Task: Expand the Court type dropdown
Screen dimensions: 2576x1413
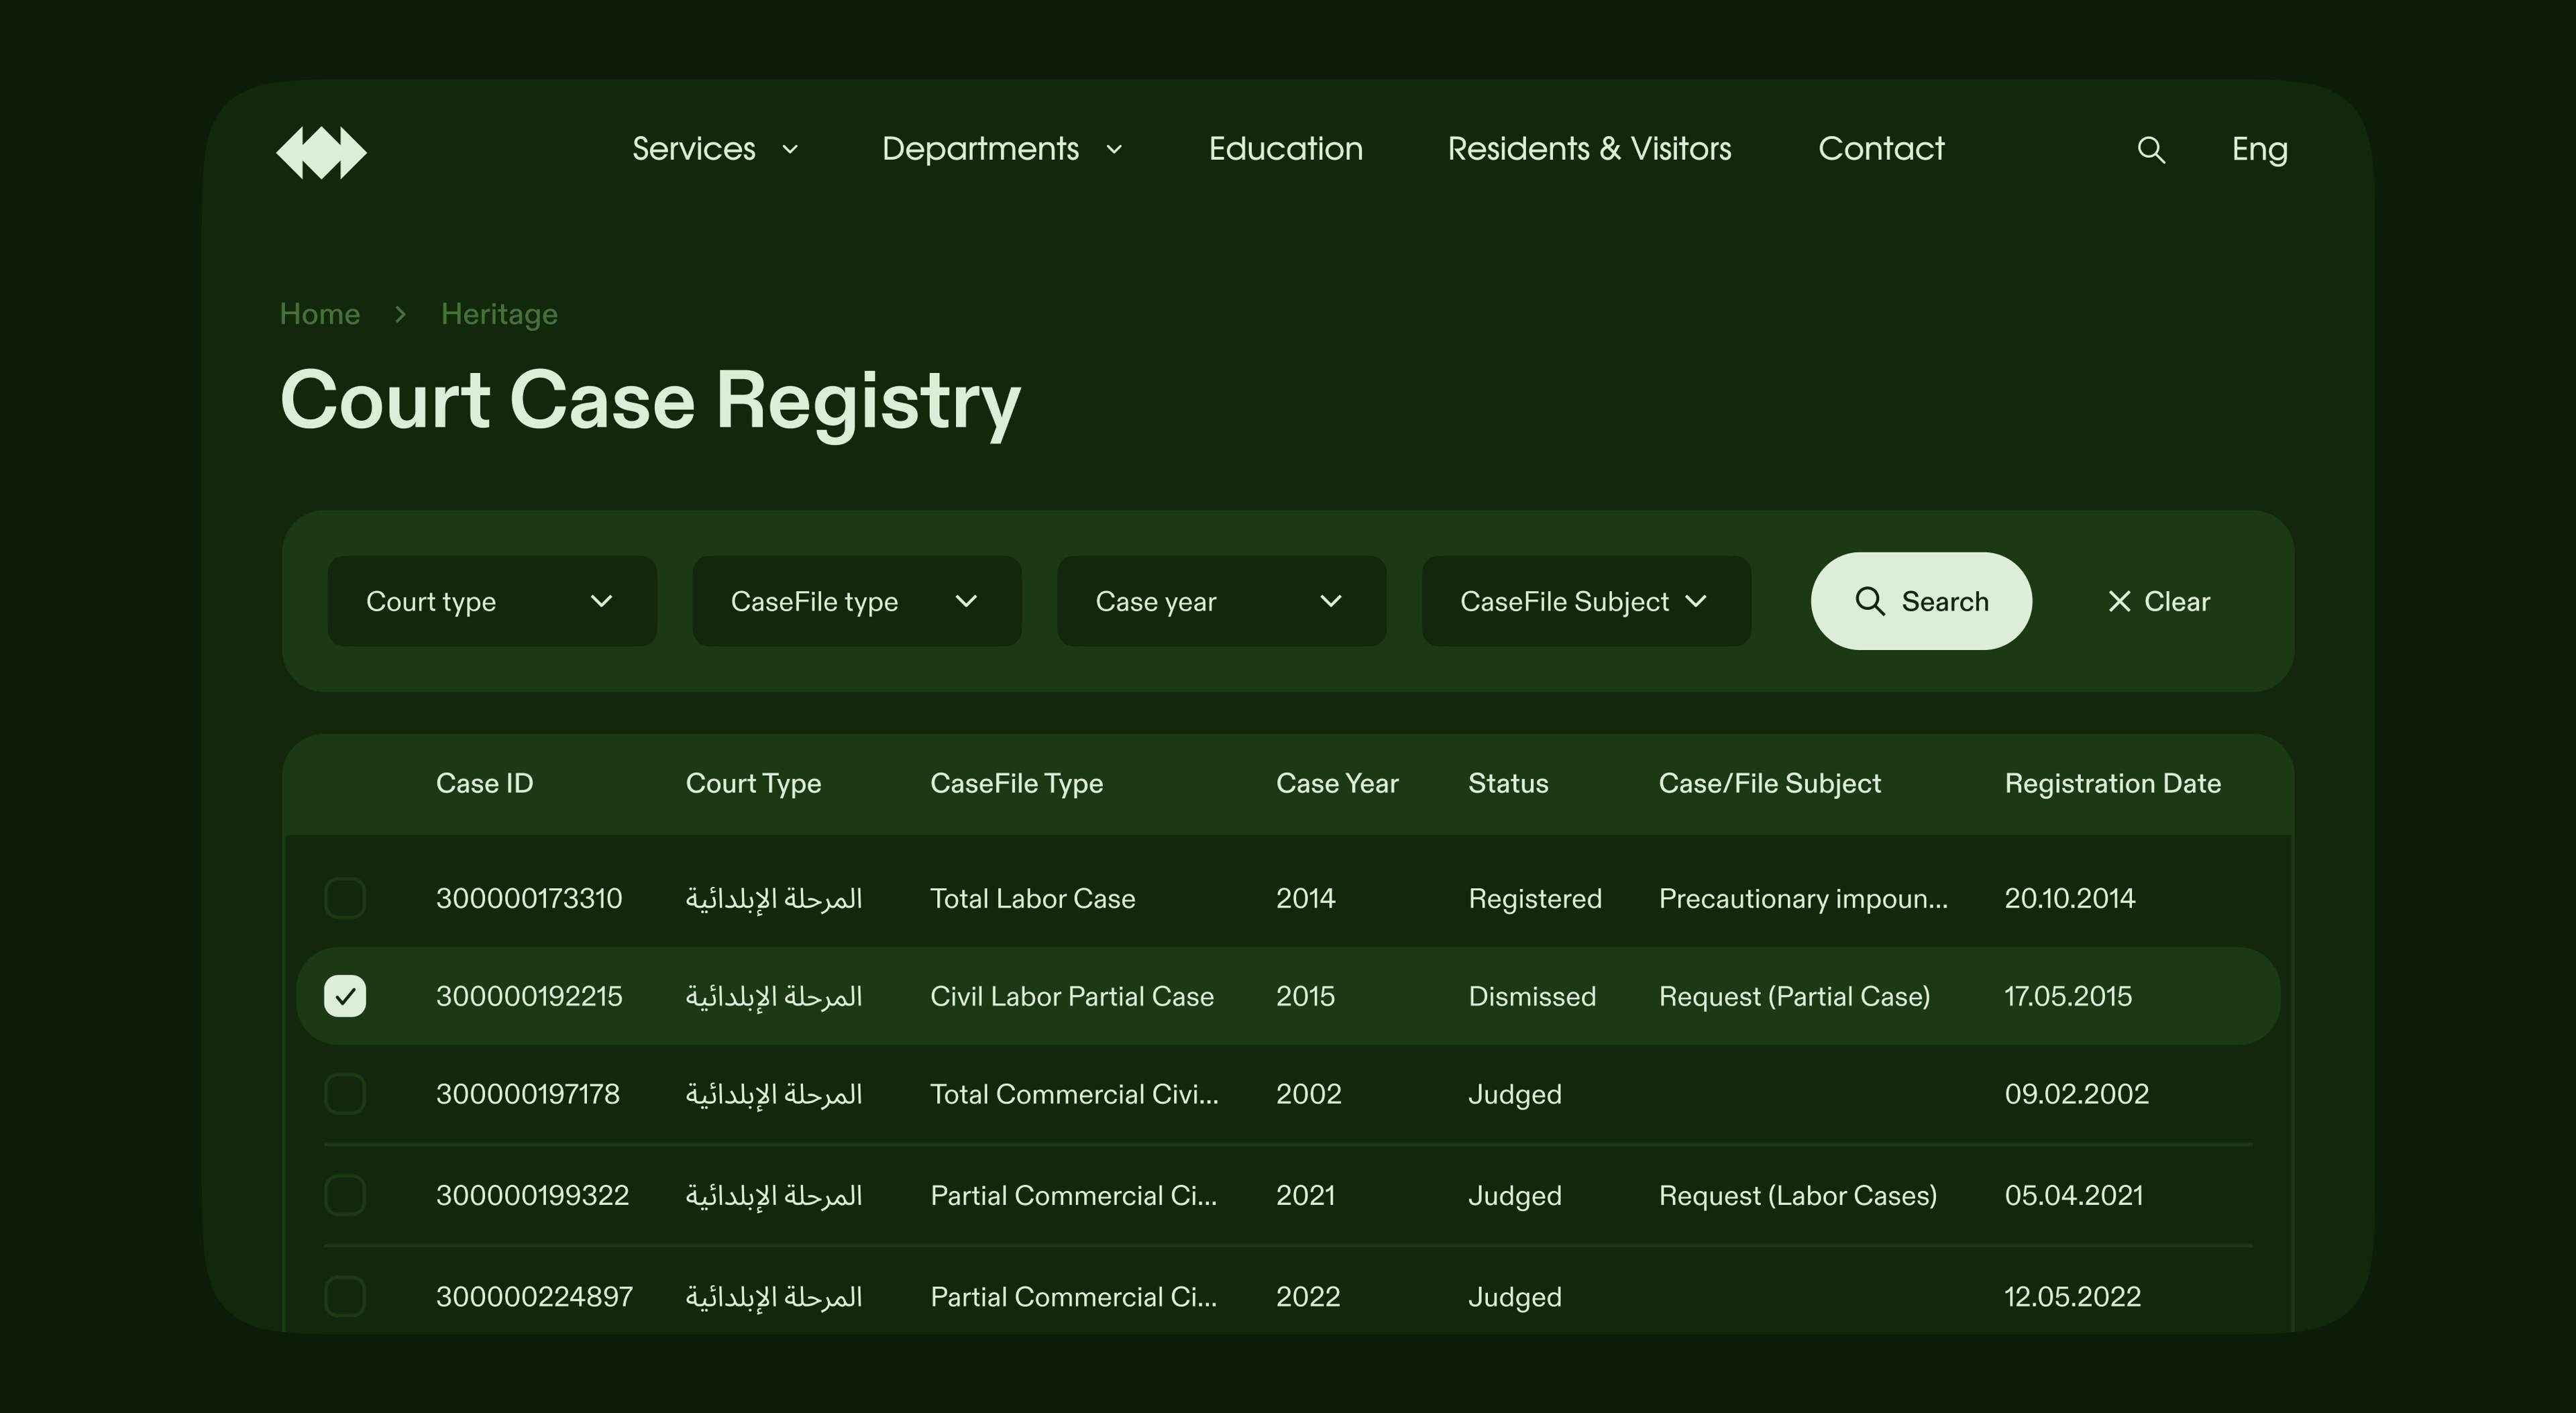Action: (x=492, y=601)
